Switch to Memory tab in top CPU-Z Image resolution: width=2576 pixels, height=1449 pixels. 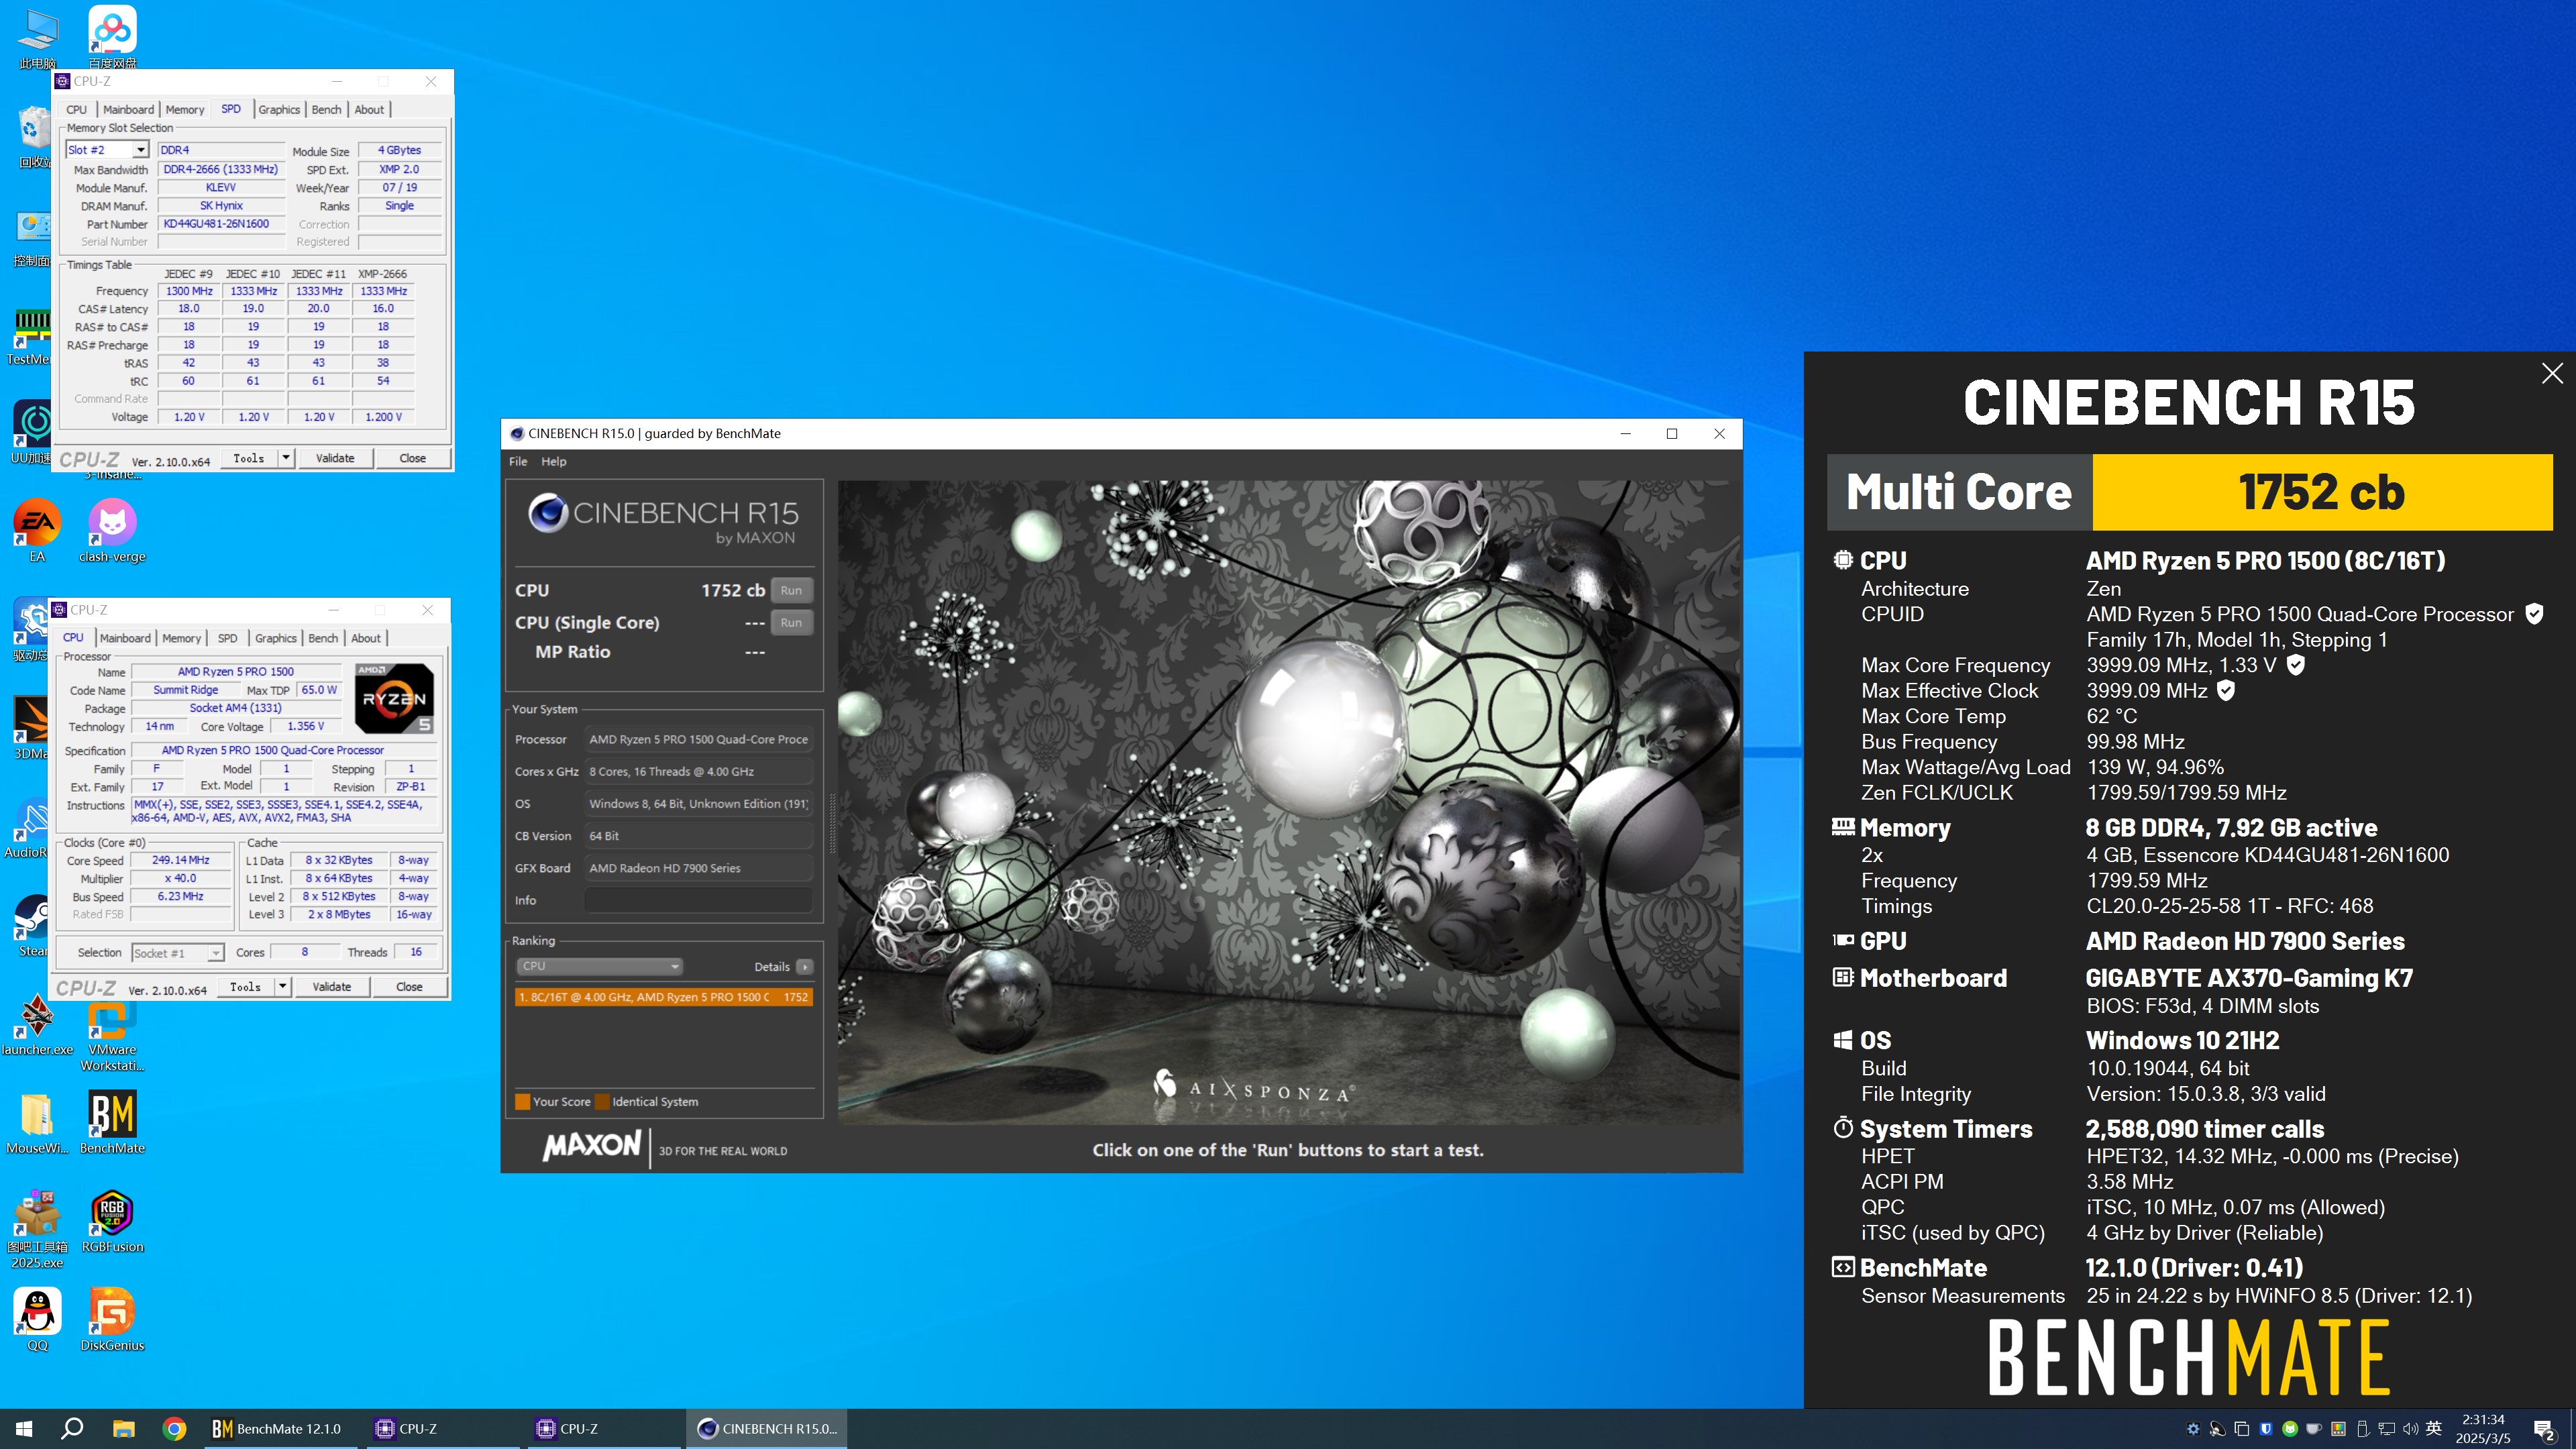pos(185,110)
